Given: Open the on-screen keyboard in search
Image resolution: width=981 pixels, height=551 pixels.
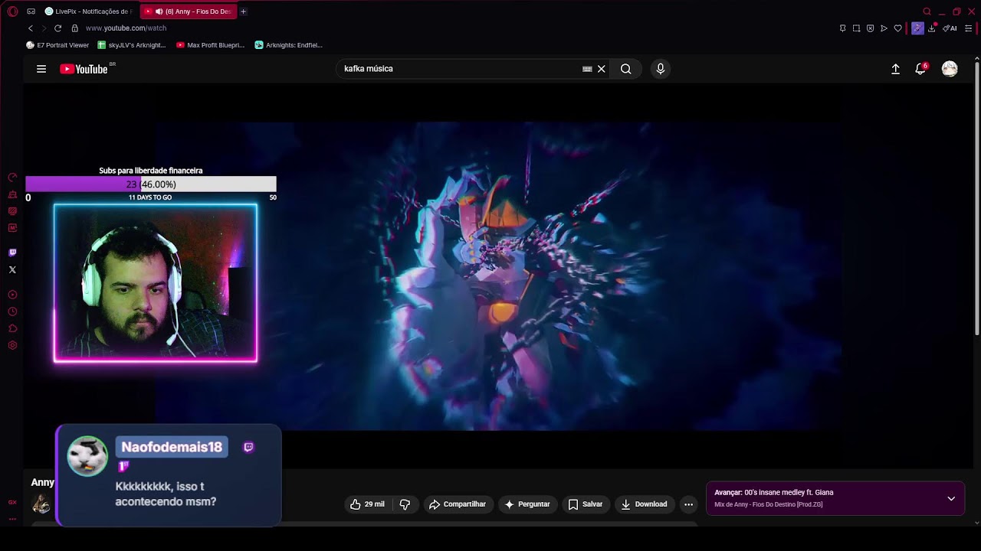Looking at the screenshot, I should [587, 69].
